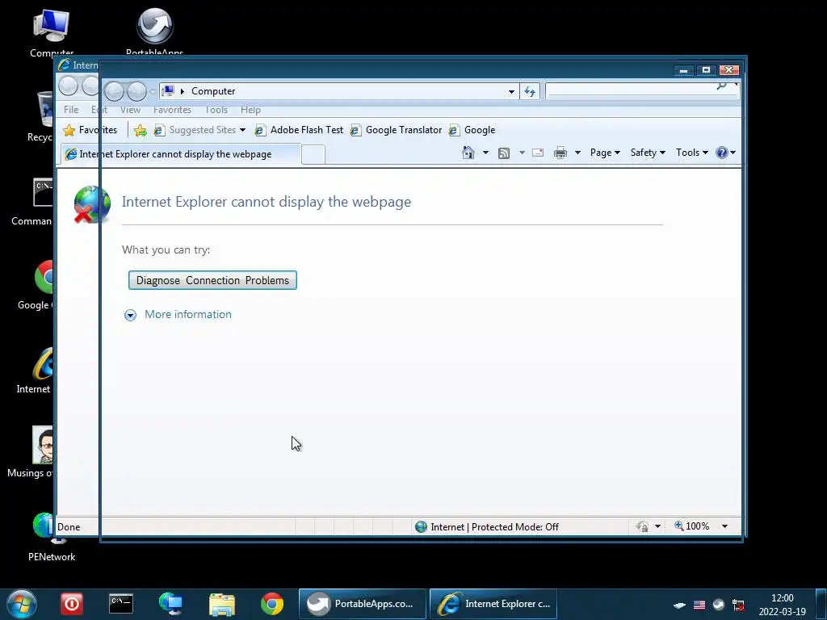This screenshot has height=620, width=827.
Task: Select the Command Prompt desktop icon
Action: click(x=32, y=201)
